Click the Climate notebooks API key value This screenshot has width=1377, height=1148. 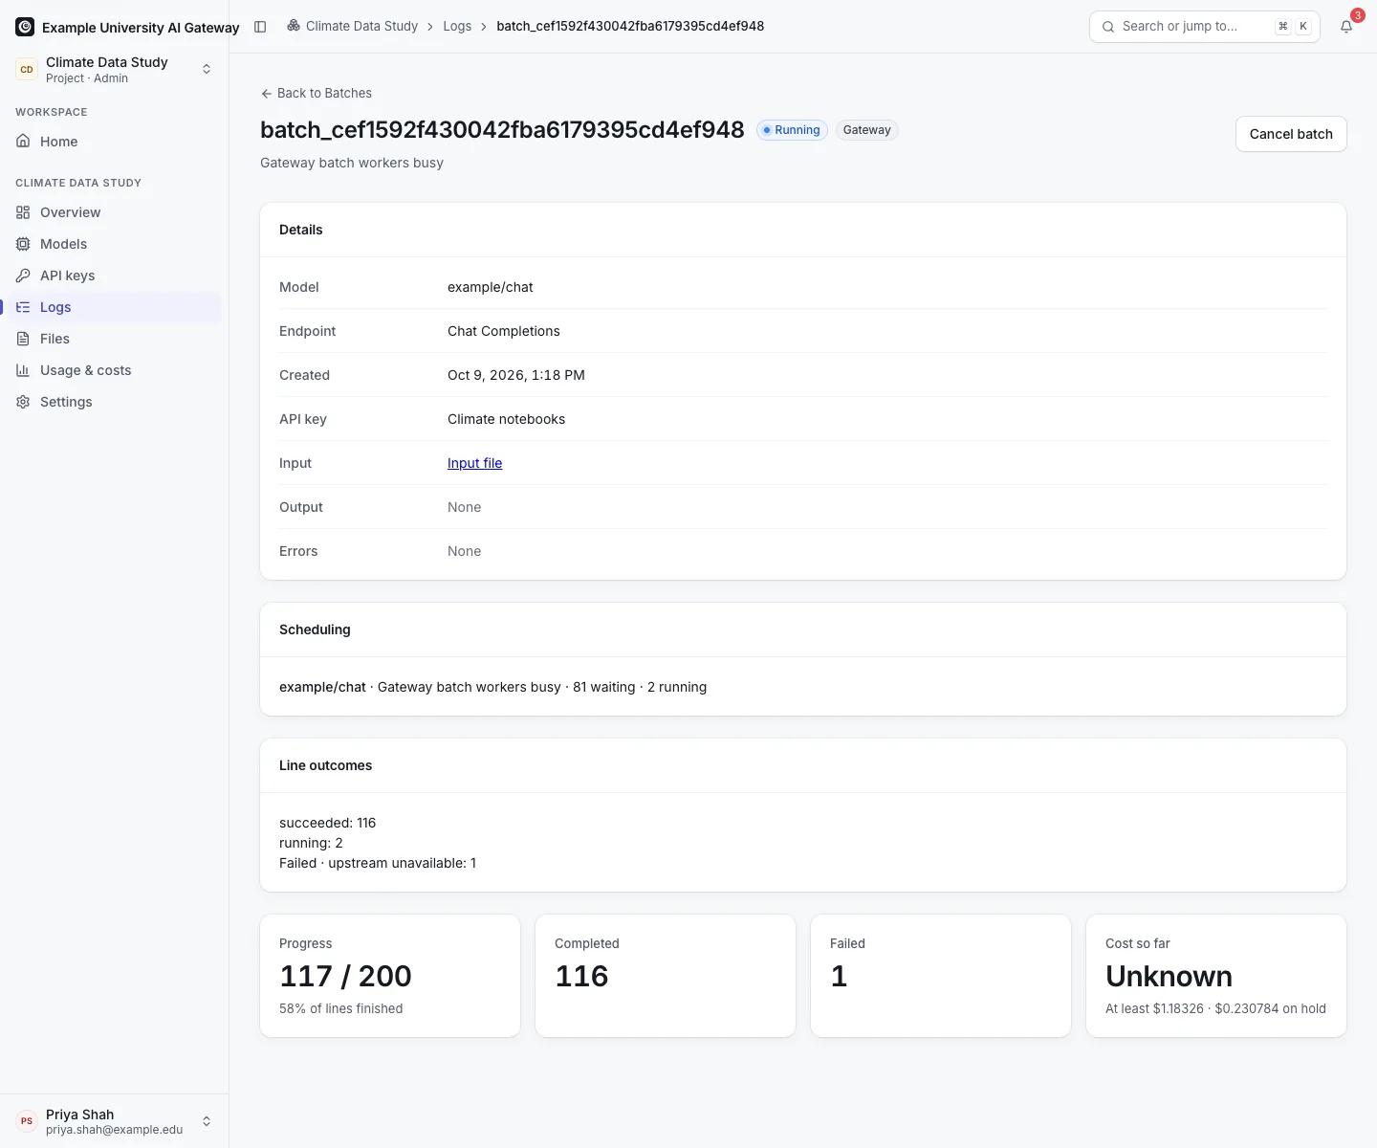click(506, 419)
